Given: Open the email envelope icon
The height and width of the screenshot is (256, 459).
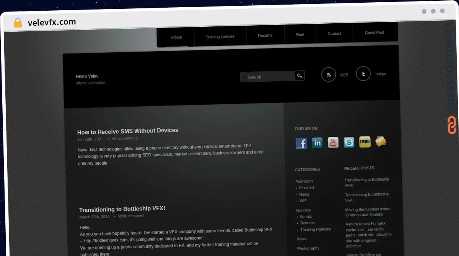Looking at the screenshot, I should [x=381, y=141].
